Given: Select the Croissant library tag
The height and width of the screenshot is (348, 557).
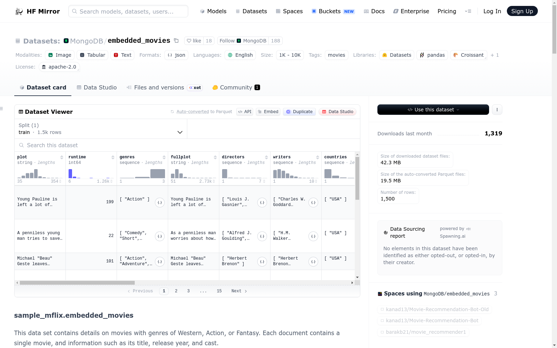Looking at the screenshot, I should [x=469, y=55].
